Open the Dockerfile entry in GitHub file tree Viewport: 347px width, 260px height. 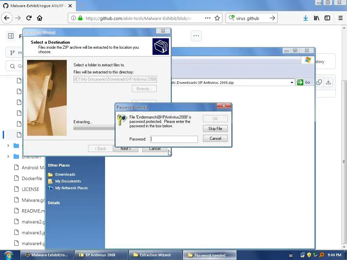32,178
